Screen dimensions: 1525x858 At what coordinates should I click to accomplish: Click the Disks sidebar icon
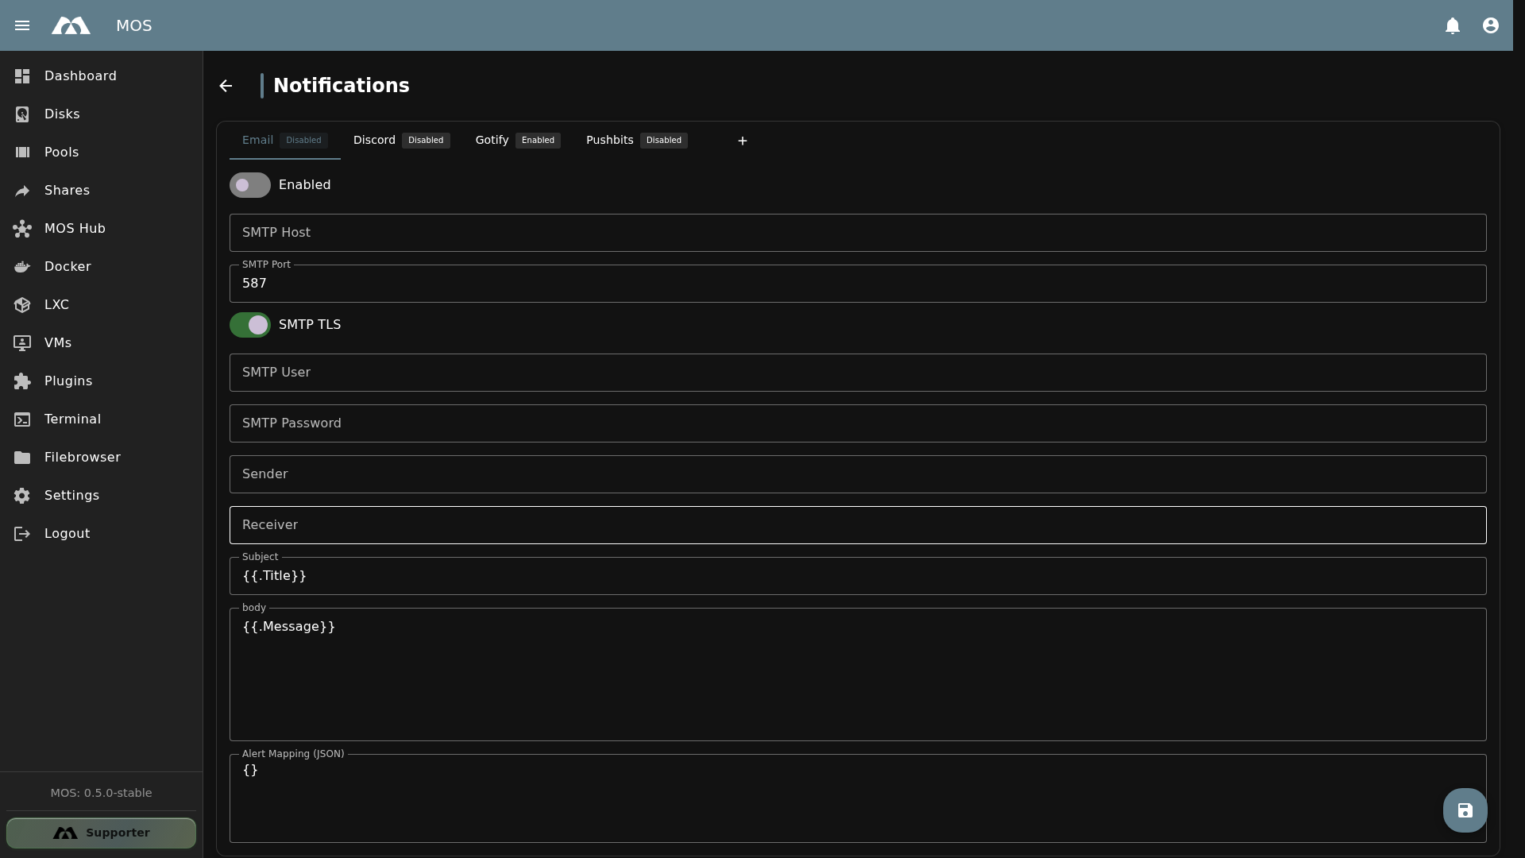22,114
